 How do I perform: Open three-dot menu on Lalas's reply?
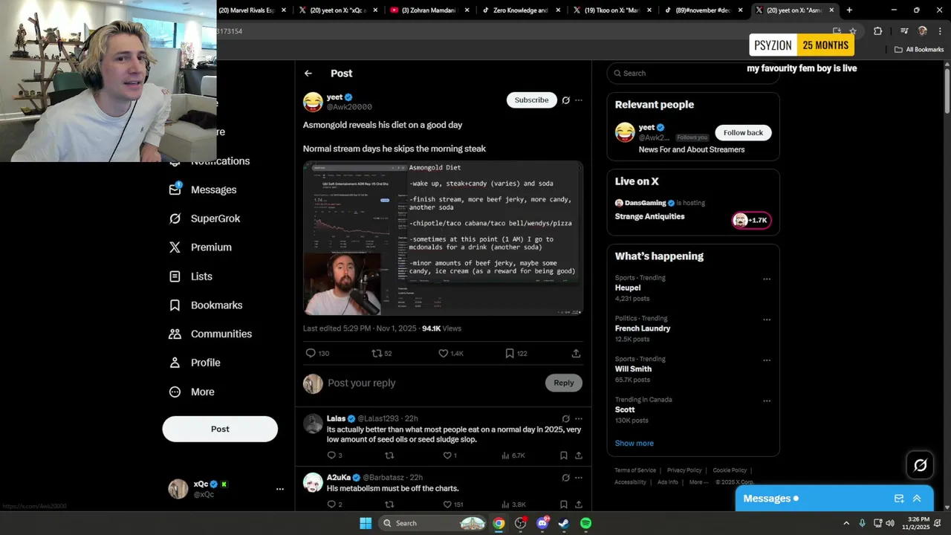579,419
